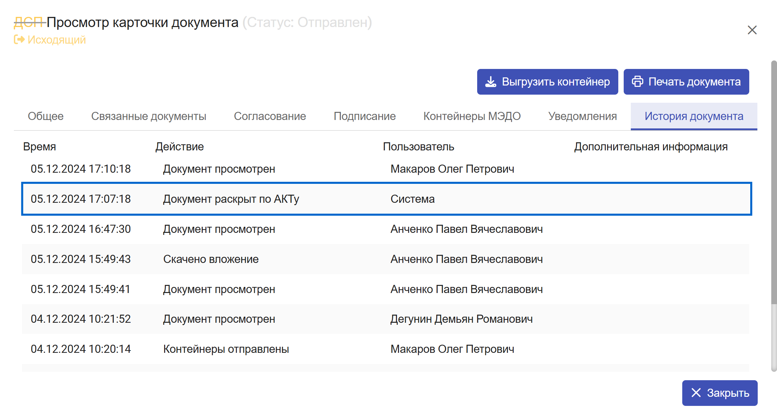
Task: Click the Действие column header
Action: coord(180,147)
